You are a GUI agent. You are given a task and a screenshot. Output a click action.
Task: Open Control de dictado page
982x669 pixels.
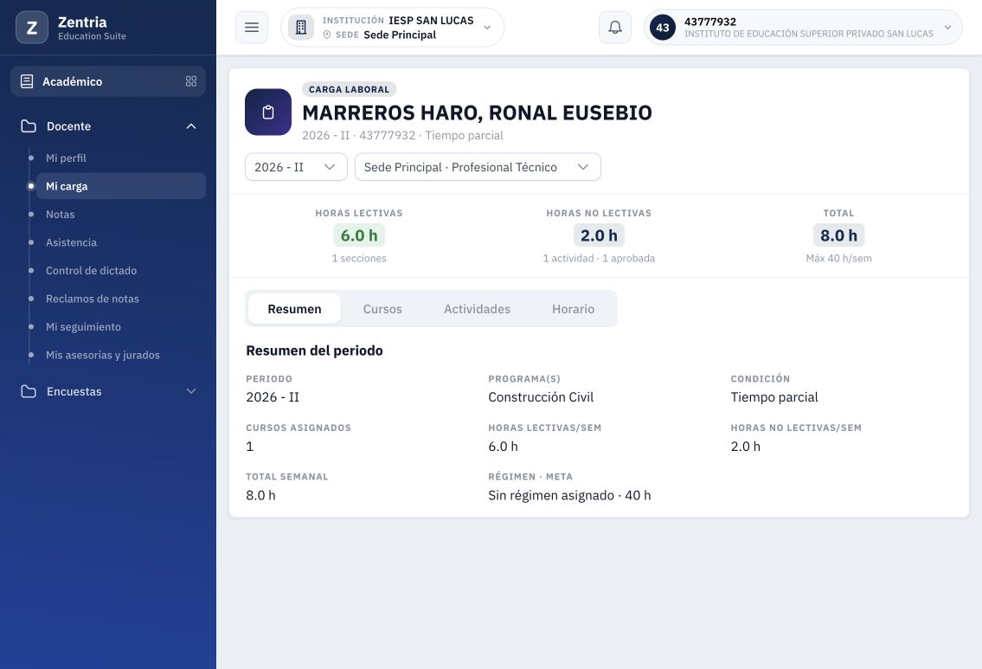[121, 271]
